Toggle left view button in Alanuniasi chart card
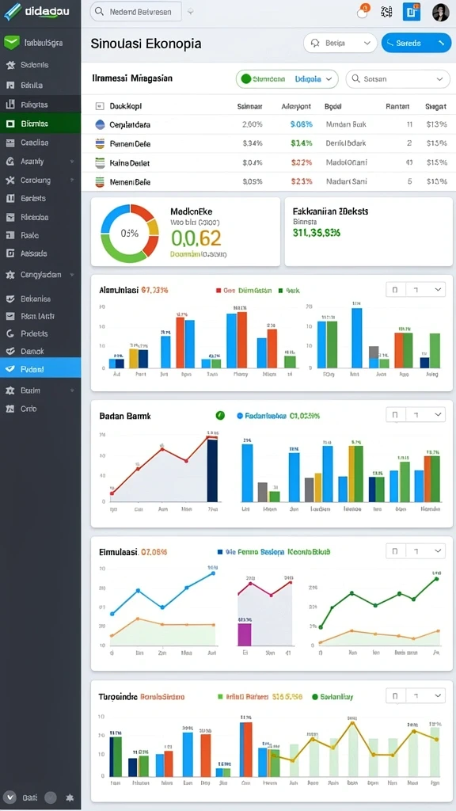 [x=396, y=290]
